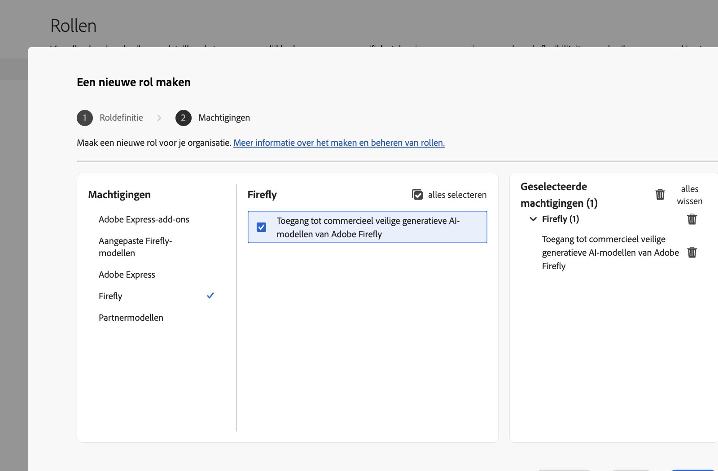Select "Adobe Express-add-ons" in the Machtigingen list
Image resolution: width=718 pixels, height=471 pixels.
coord(144,219)
